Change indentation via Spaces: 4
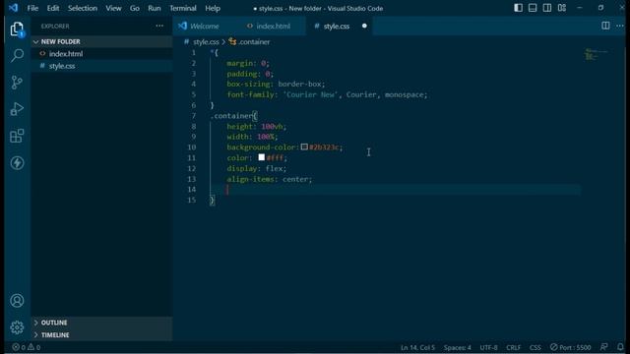630x354 pixels. click(457, 347)
